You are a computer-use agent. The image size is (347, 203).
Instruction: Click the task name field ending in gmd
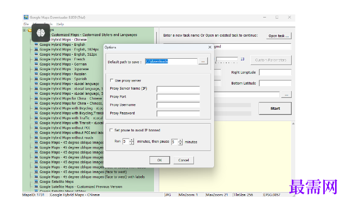click(x=252, y=46)
